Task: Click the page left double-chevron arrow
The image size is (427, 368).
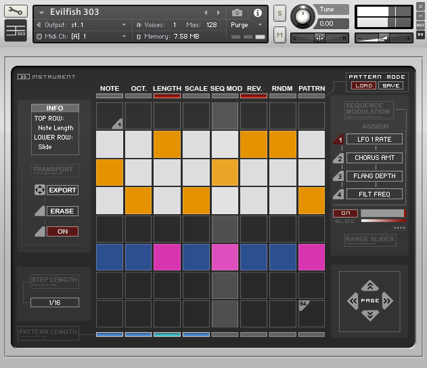Action: (352, 300)
